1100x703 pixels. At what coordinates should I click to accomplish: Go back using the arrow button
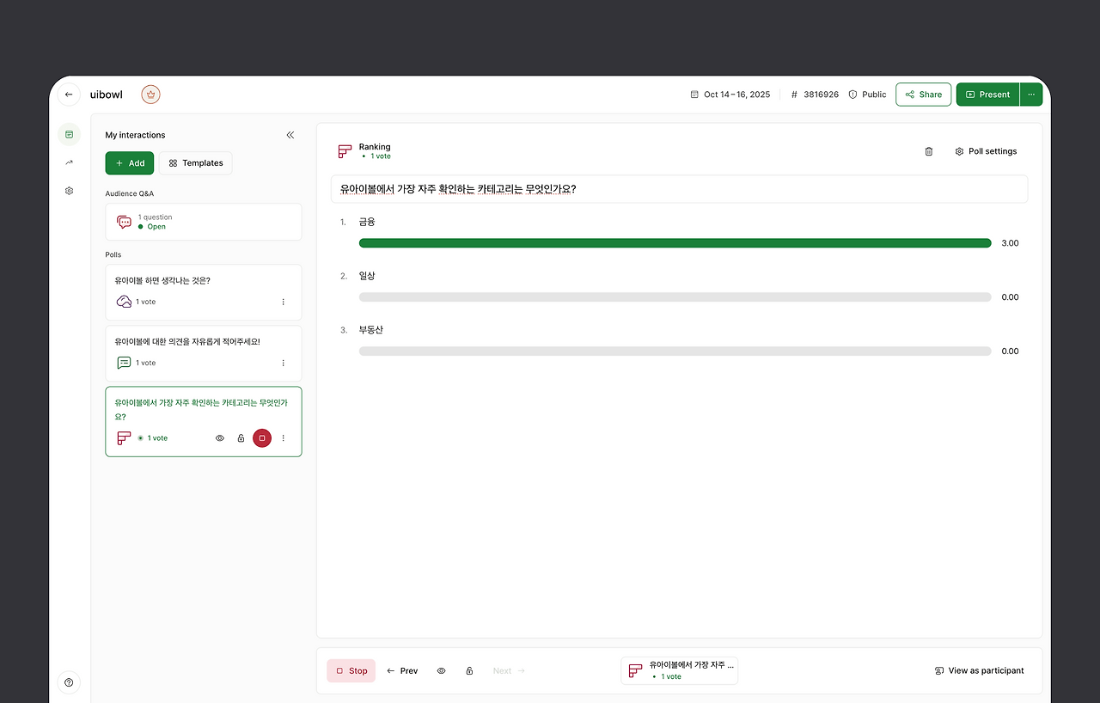(x=69, y=95)
